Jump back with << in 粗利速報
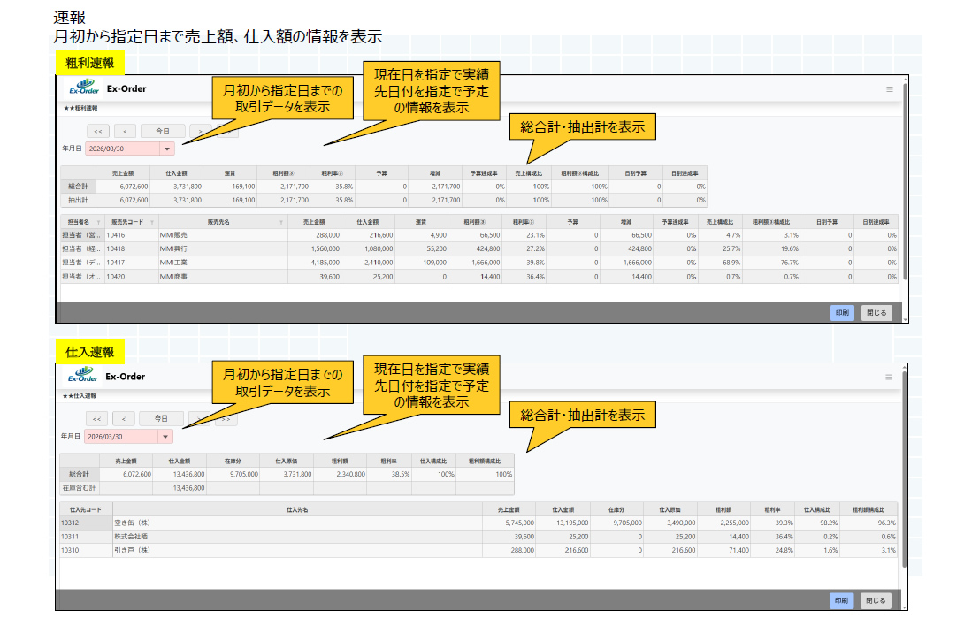This screenshot has width=972, height=626. pos(97,131)
